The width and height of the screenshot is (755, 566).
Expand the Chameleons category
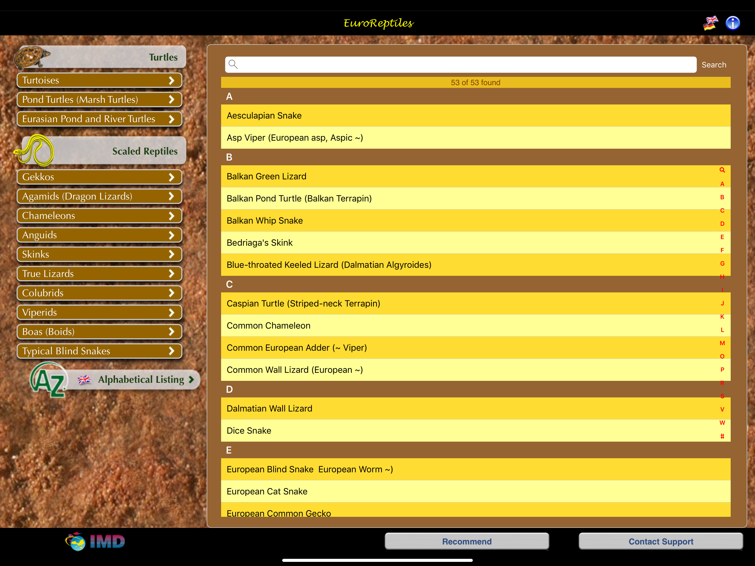99,216
